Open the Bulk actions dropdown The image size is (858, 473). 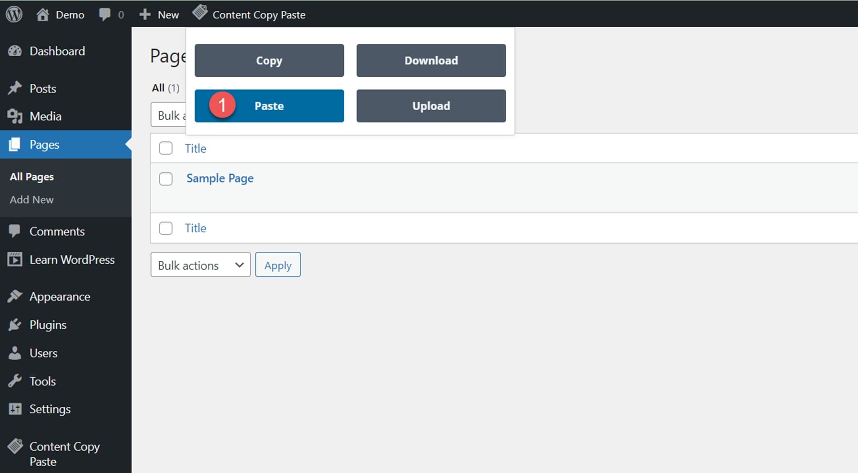[200, 265]
